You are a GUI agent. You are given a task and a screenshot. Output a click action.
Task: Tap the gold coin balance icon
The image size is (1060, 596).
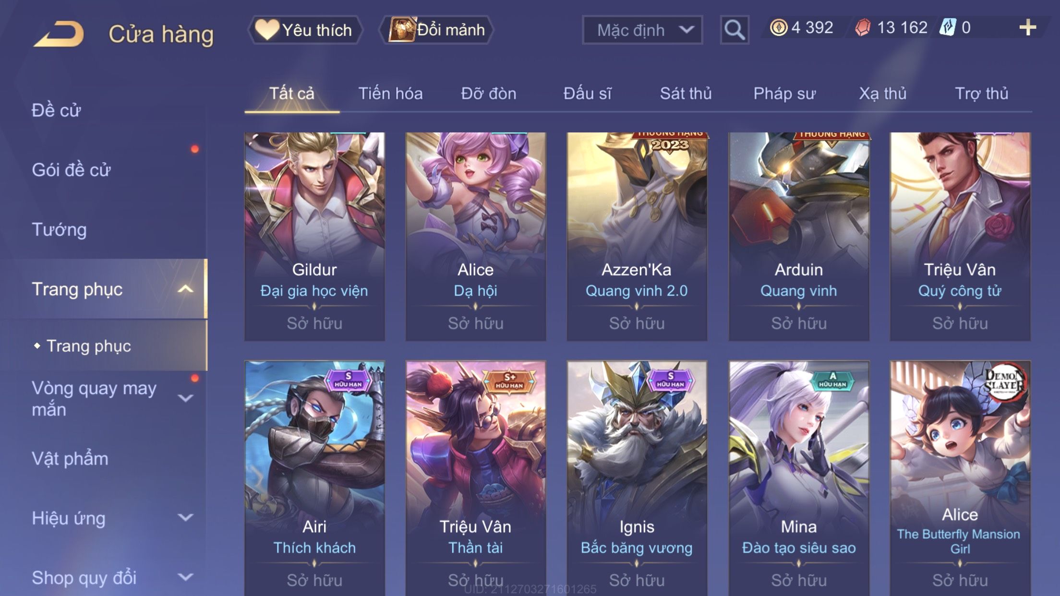(x=779, y=28)
